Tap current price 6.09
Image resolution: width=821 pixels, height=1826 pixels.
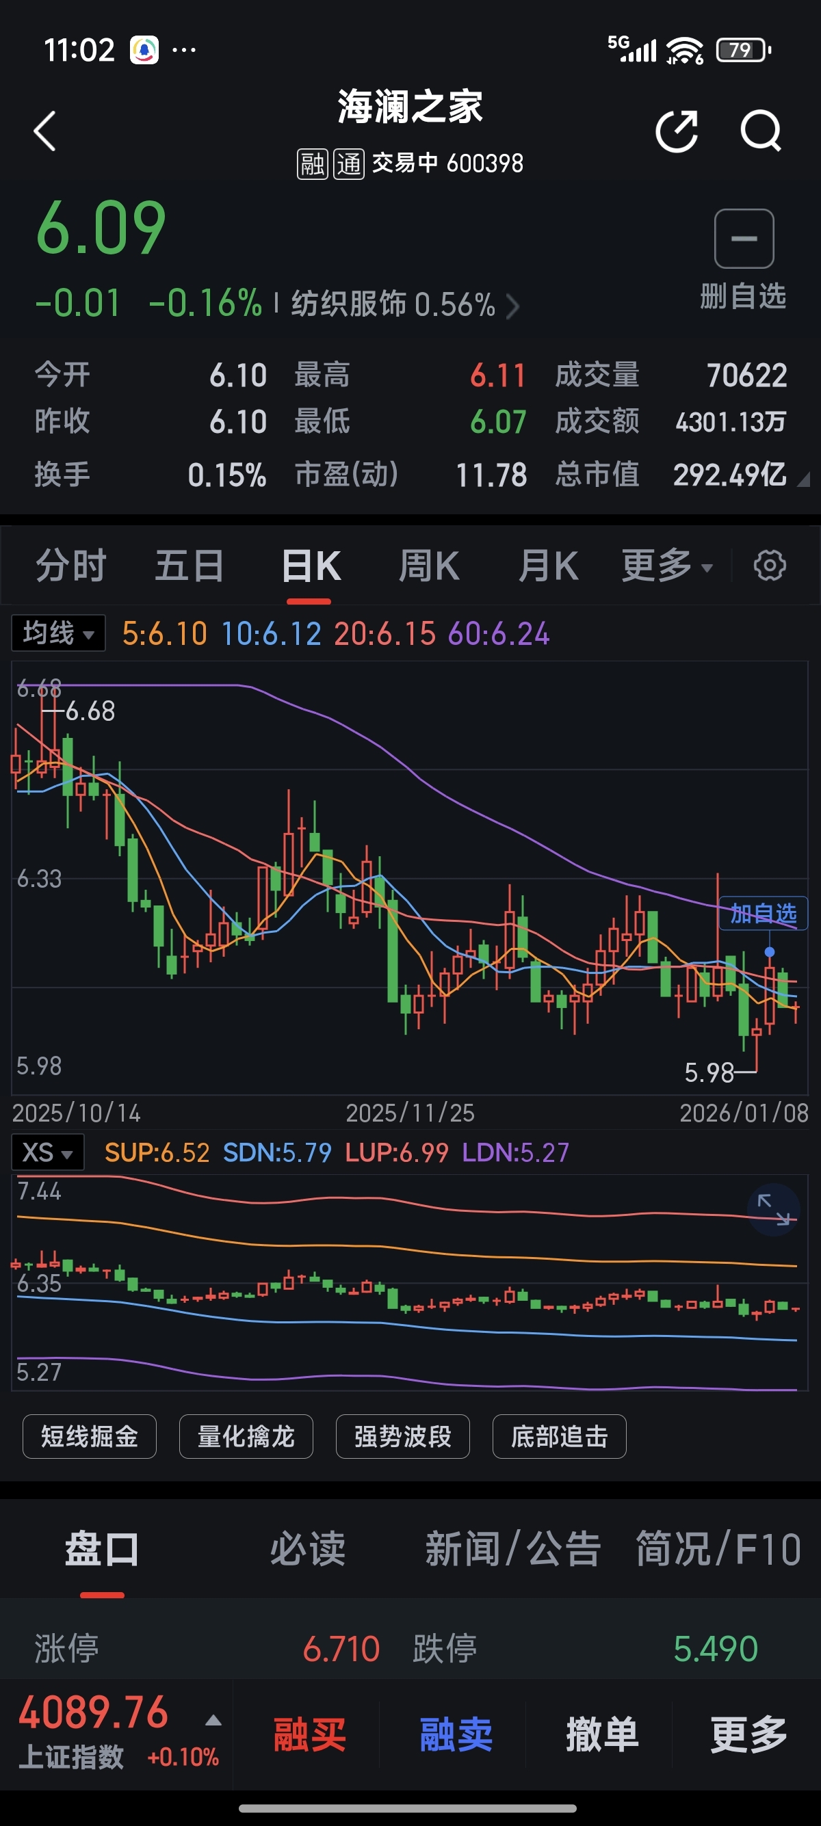[x=101, y=228]
